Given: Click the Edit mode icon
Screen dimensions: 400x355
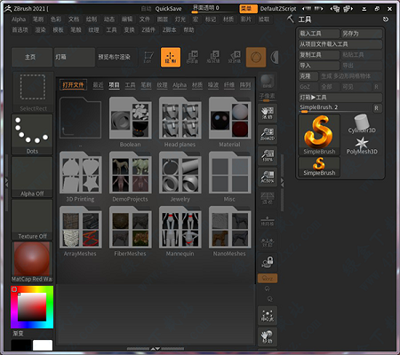Looking at the screenshot, I should [x=148, y=57].
